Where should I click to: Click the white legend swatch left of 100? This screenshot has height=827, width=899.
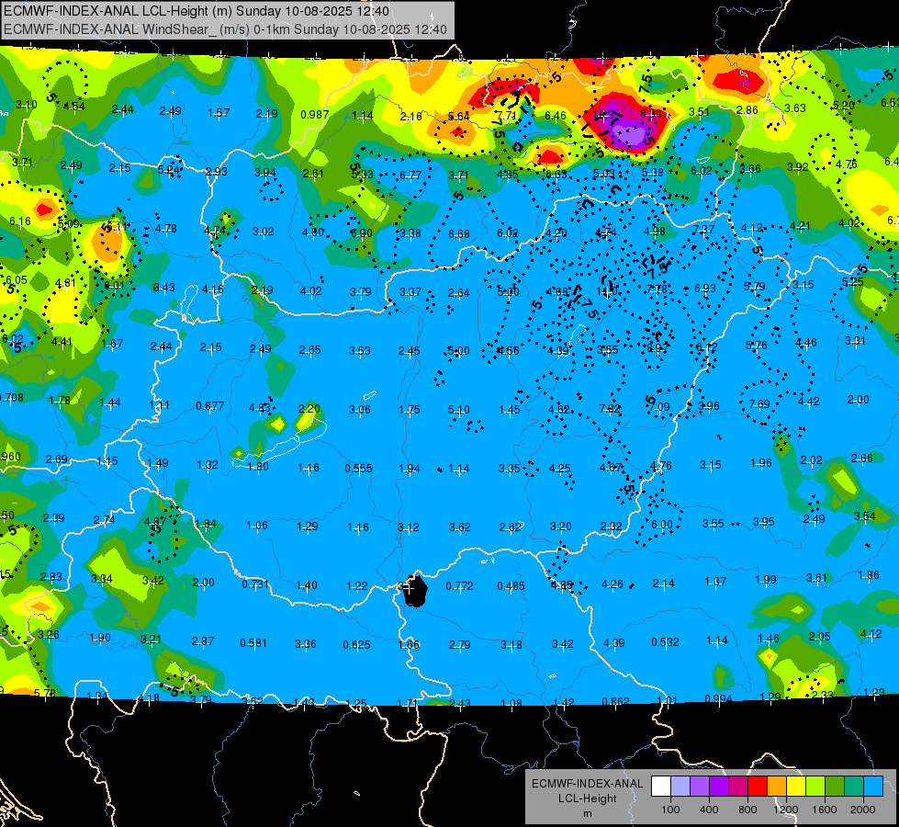[x=661, y=787]
